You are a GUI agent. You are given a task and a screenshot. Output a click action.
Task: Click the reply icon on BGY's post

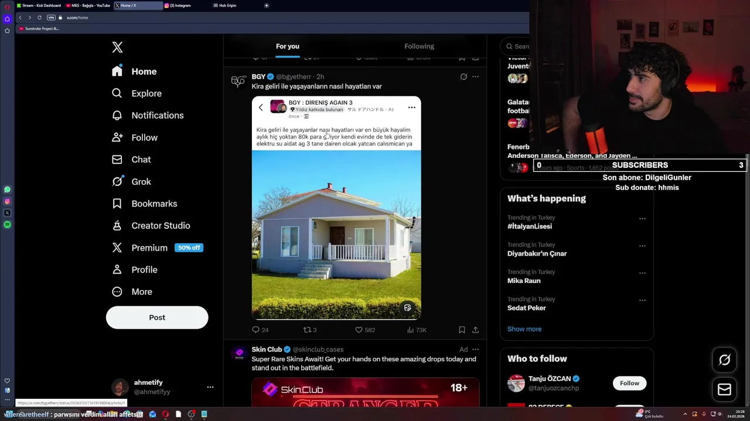[x=255, y=330]
